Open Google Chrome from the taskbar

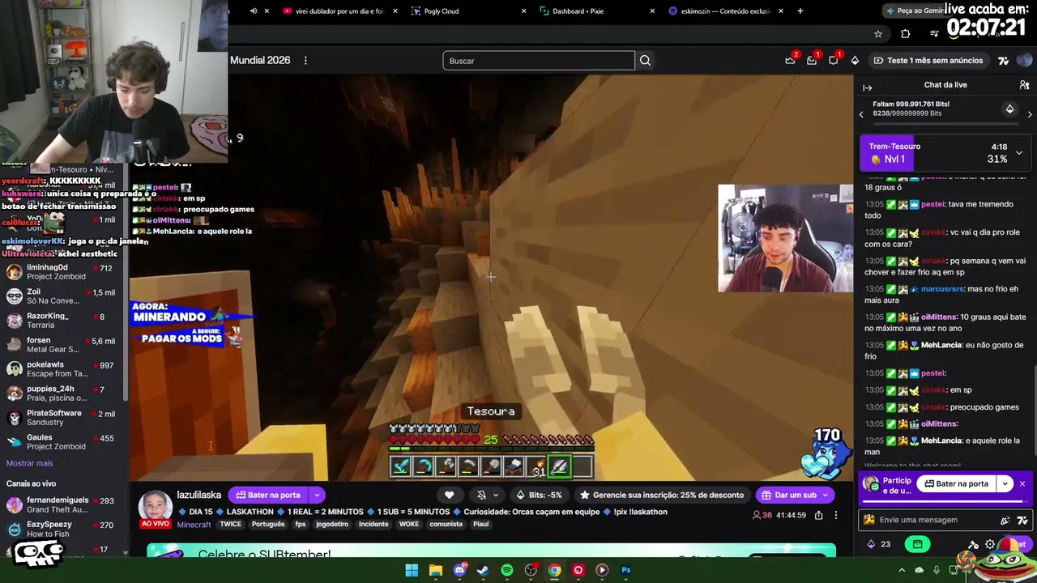[554, 570]
